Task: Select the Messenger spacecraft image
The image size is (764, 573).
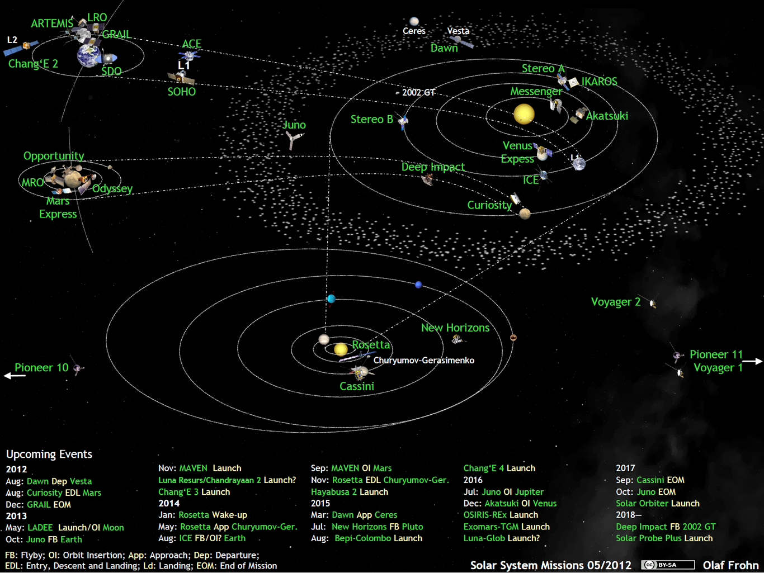Action: tap(556, 105)
